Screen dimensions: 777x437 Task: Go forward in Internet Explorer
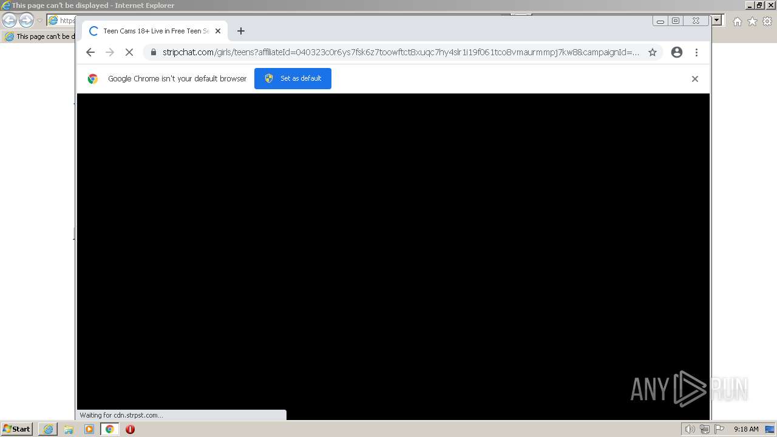coord(26,21)
